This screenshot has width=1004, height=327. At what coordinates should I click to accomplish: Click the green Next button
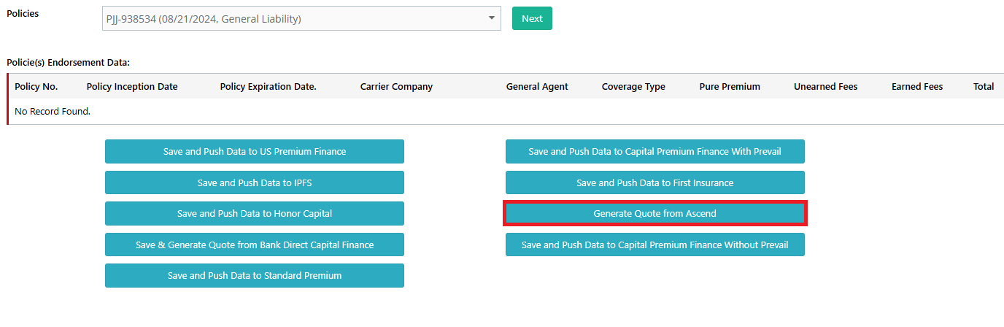[532, 18]
